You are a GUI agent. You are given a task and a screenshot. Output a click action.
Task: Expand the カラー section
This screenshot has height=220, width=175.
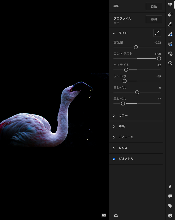point(136,116)
